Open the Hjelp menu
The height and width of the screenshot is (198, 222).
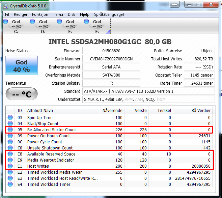click(x=85, y=15)
